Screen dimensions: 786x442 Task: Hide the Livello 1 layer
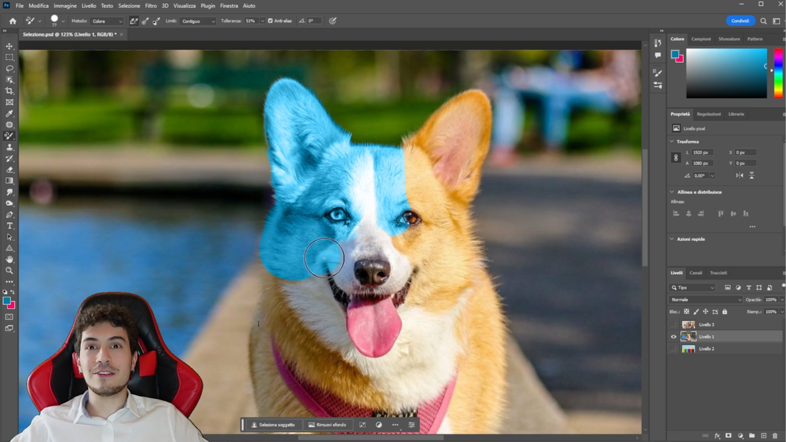point(673,337)
